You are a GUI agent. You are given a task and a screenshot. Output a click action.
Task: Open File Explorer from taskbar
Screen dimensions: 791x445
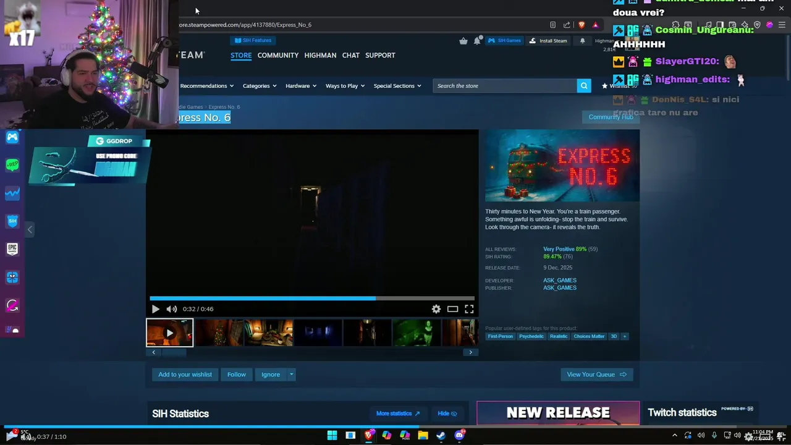(x=423, y=435)
